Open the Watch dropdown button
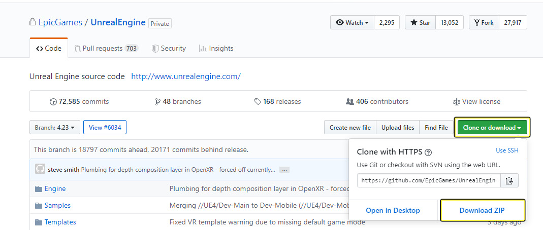This screenshot has width=543, height=230. (352, 22)
